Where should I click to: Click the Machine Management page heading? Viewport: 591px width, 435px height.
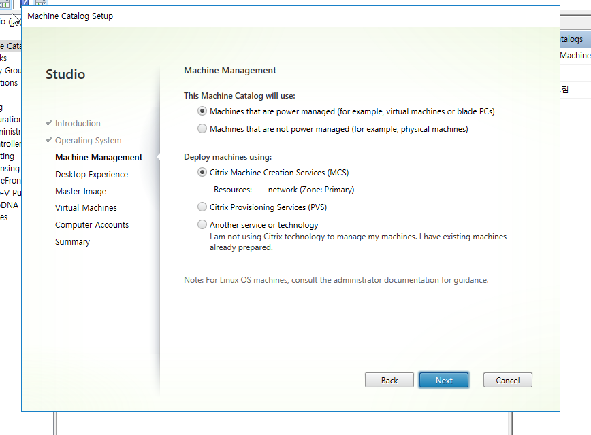(x=230, y=71)
